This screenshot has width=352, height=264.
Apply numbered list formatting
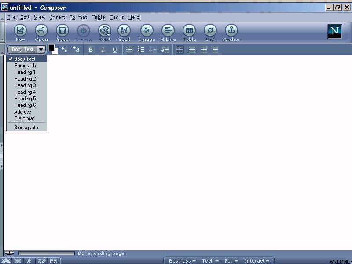(141, 50)
